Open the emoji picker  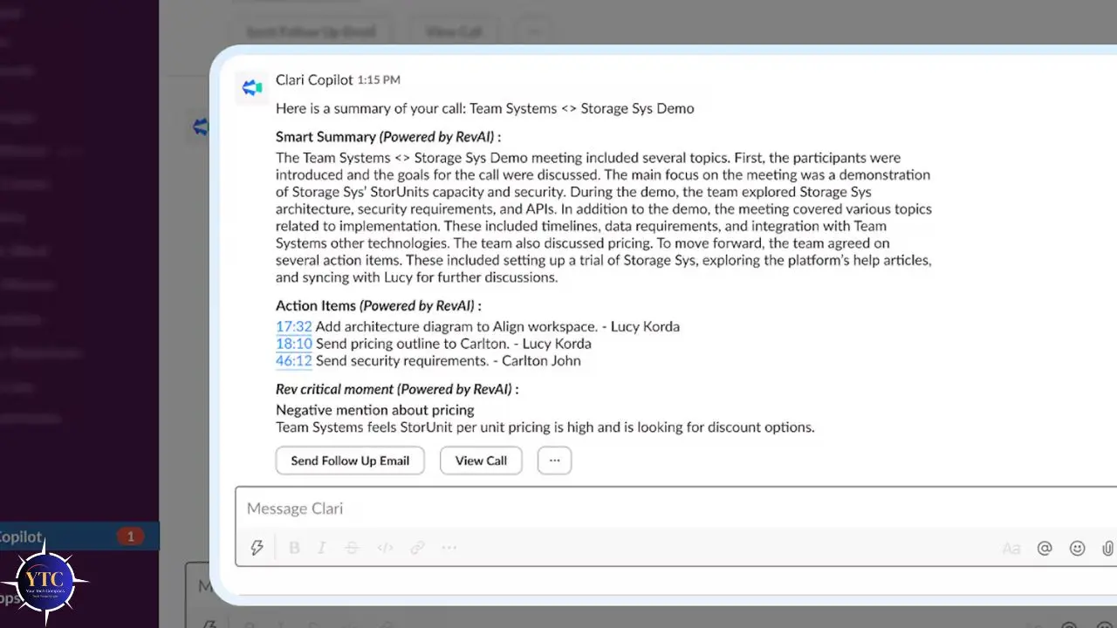[1078, 549]
